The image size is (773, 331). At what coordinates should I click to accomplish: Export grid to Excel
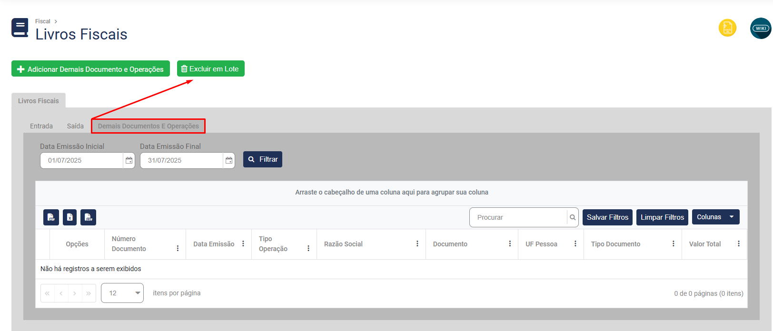(x=69, y=217)
